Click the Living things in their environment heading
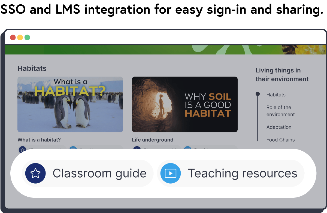Screen dimensions: 327x213 282,75
